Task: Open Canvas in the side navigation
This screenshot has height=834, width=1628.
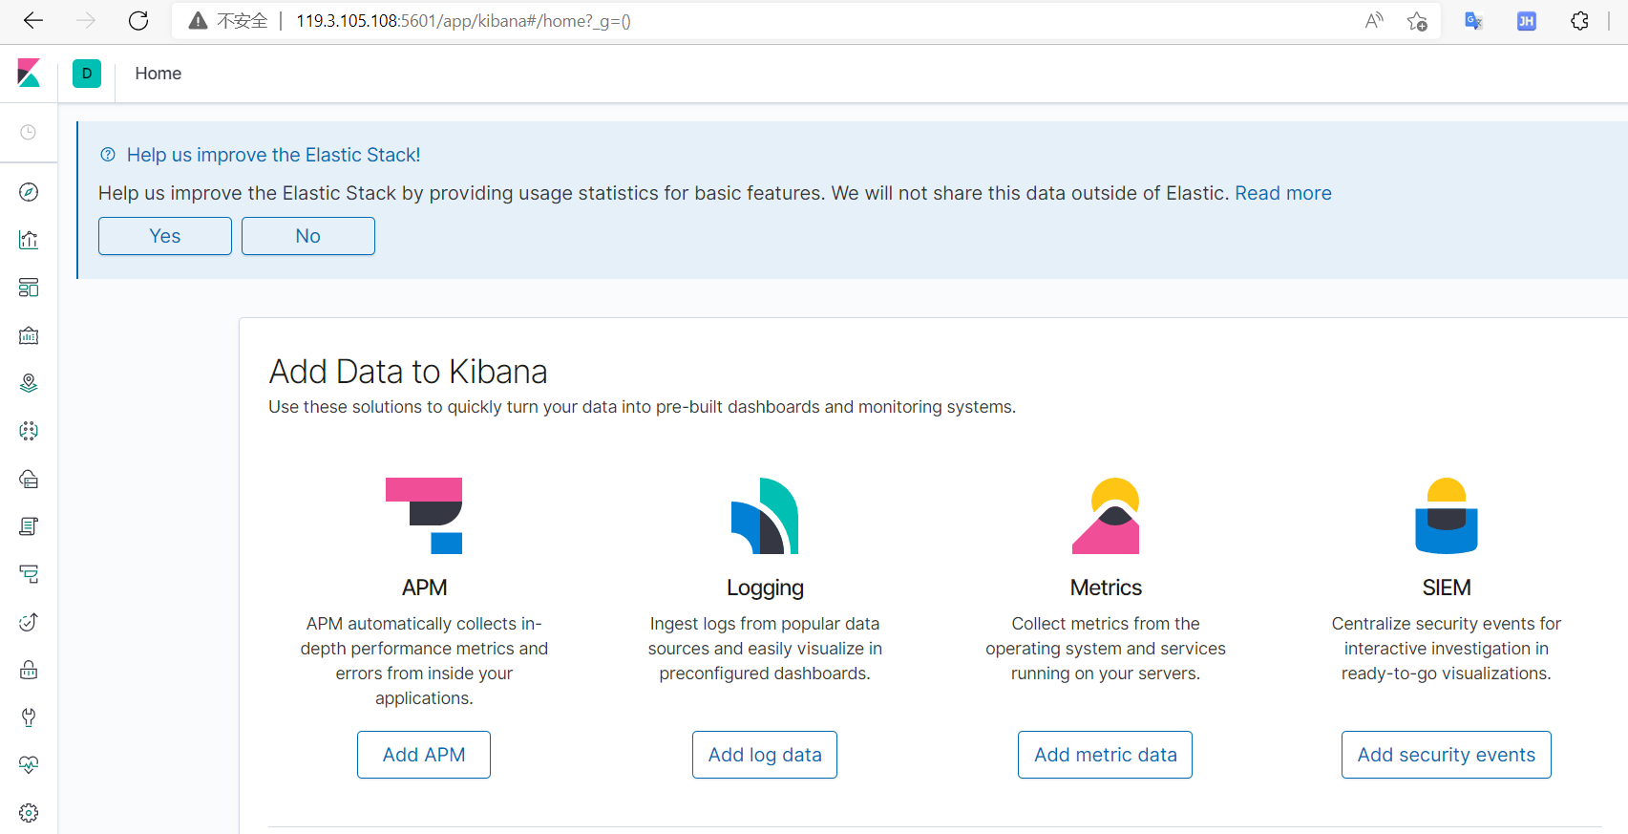Action: (29, 335)
